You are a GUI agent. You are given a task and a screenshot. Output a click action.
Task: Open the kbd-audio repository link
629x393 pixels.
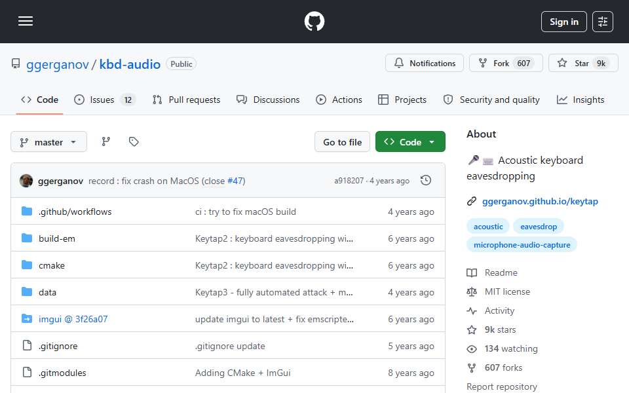click(130, 64)
